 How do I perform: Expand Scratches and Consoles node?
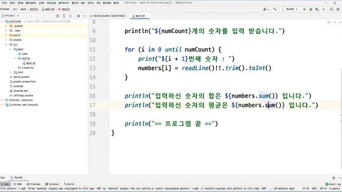point(2,105)
